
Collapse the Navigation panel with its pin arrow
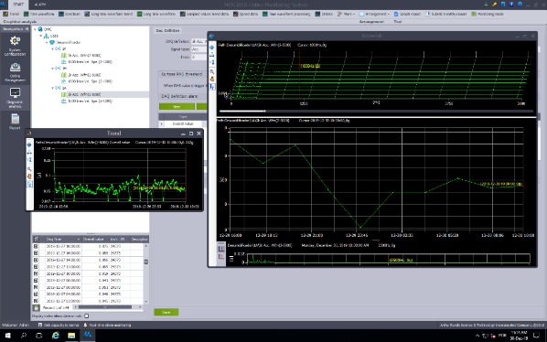pyautogui.click(x=27, y=29)
